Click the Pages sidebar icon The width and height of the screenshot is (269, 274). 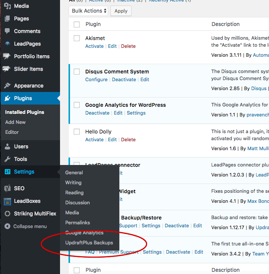point(7,19)
